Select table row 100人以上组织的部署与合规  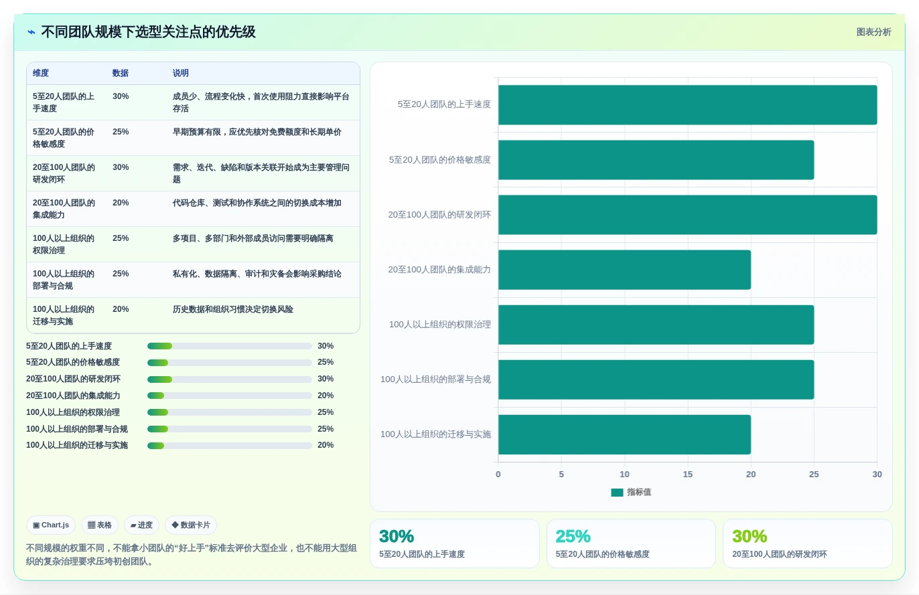pyautogui.click(x=193, y=280)
